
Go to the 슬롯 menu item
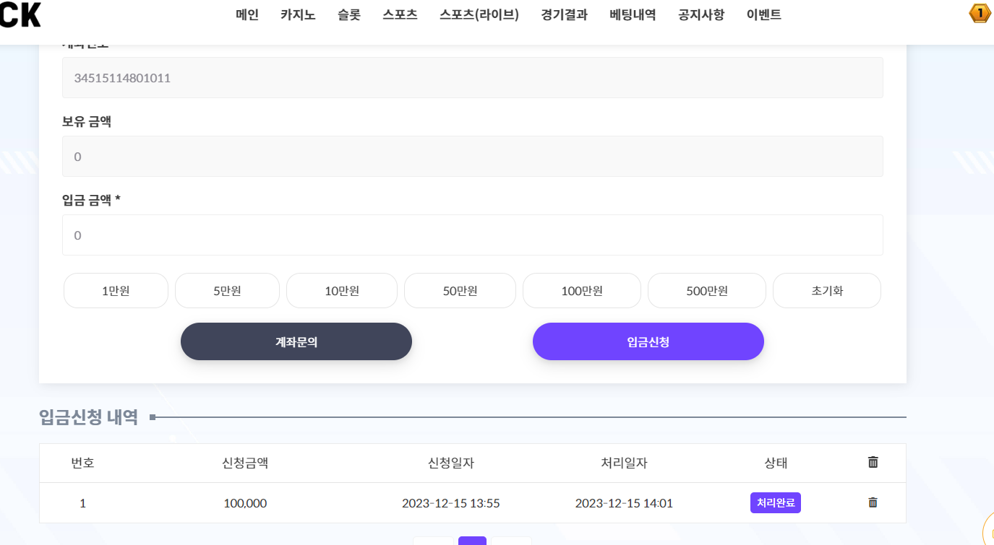[348, 14]
